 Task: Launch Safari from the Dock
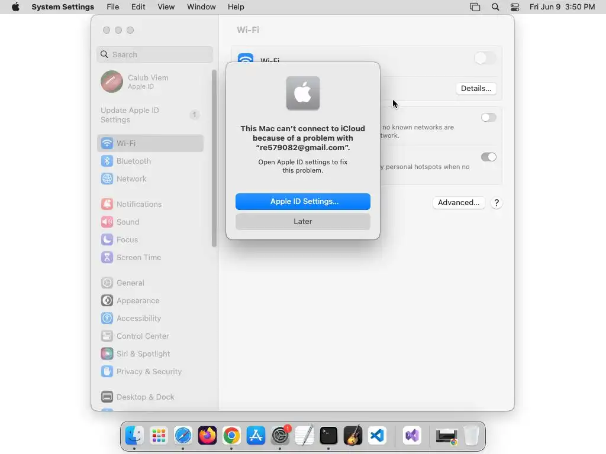point(183,436)
